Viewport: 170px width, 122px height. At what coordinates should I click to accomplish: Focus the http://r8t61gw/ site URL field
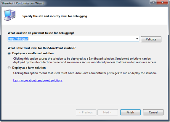(x=73, y=39)
